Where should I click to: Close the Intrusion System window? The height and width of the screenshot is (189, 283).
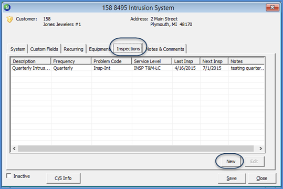272,7
